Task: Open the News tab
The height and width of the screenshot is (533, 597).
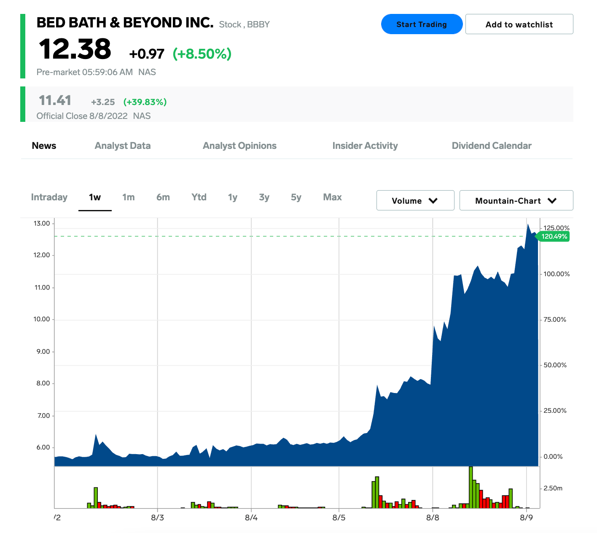Action: click(x=44, y=146)
